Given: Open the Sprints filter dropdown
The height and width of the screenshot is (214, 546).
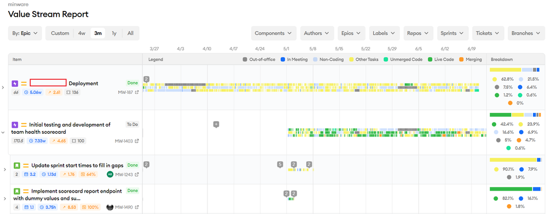Looking at the screenshot, I should click(x=452, y=33).
